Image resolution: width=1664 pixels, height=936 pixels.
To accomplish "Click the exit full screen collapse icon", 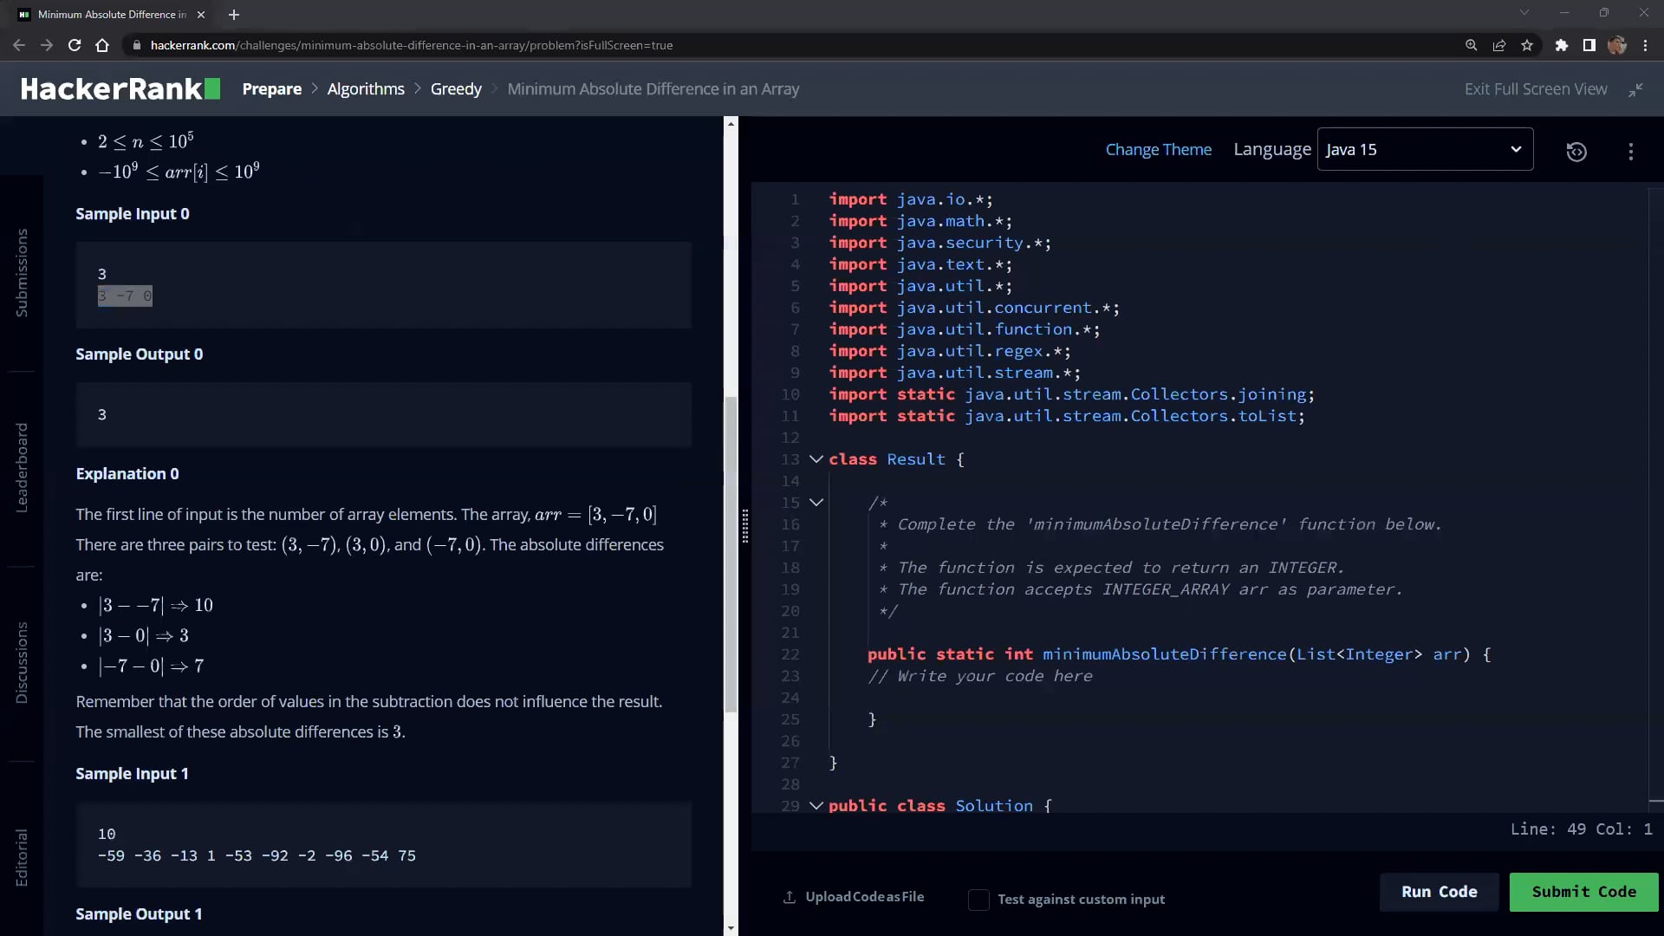I will (1635, 89).
